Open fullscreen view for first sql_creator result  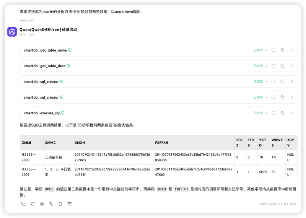(273, 81)
